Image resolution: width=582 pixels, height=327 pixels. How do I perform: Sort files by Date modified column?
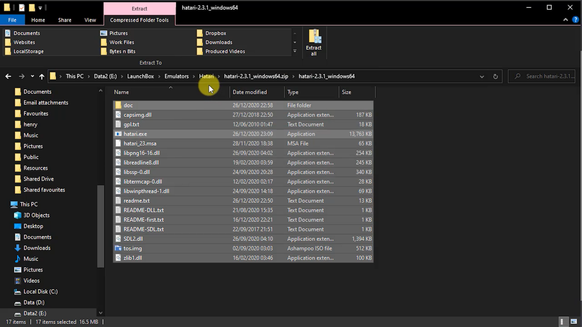(250, 92)
